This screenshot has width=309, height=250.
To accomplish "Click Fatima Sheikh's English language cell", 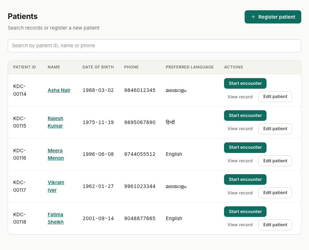I will 174,219.
